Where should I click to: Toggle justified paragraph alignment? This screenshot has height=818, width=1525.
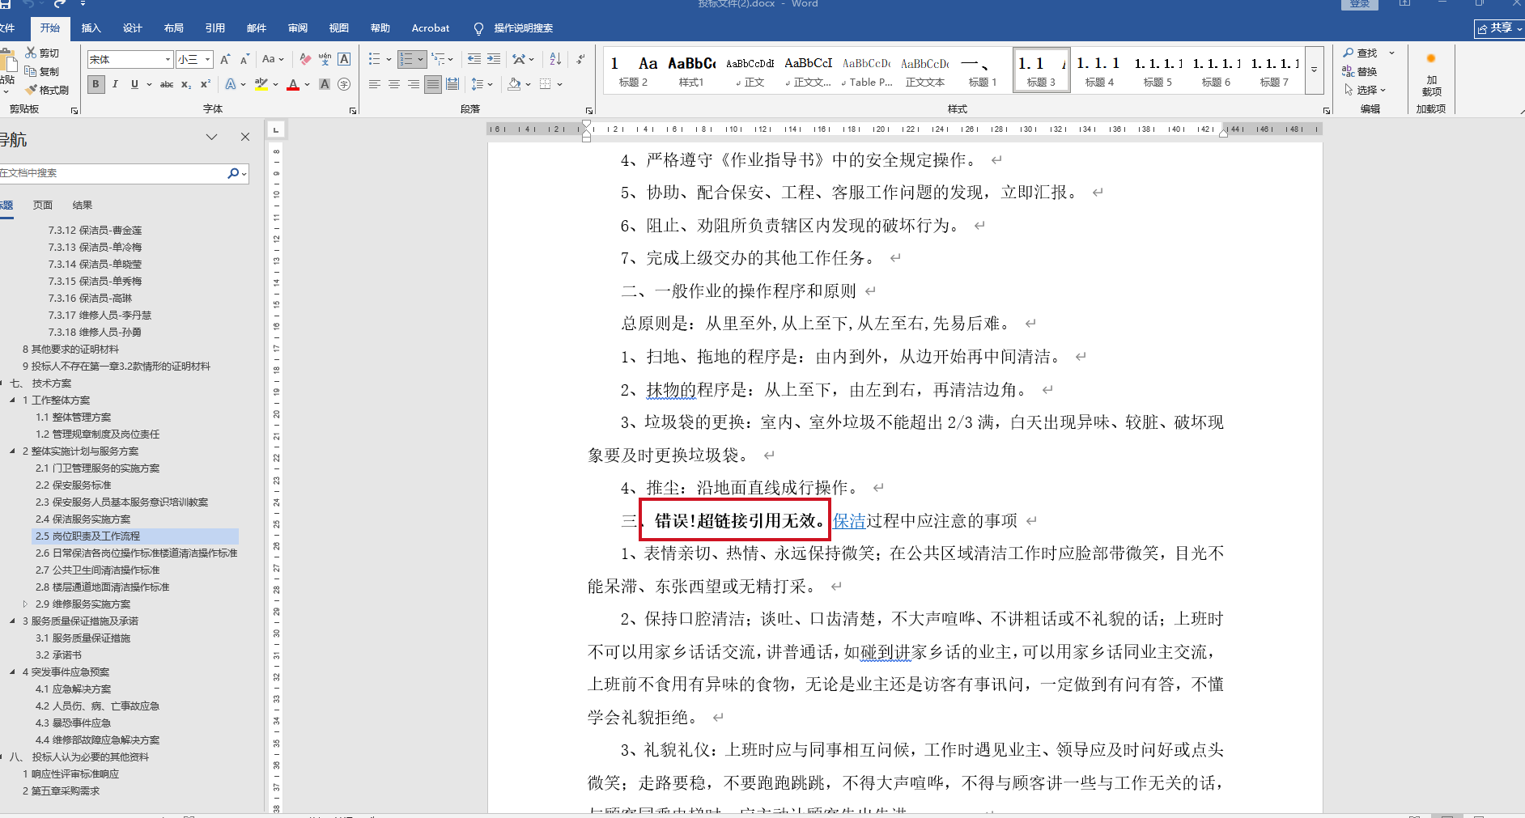point(433,84)
